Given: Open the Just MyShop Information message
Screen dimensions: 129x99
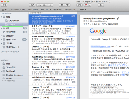Looking at the screenshot, I should [x=53, y=60].
